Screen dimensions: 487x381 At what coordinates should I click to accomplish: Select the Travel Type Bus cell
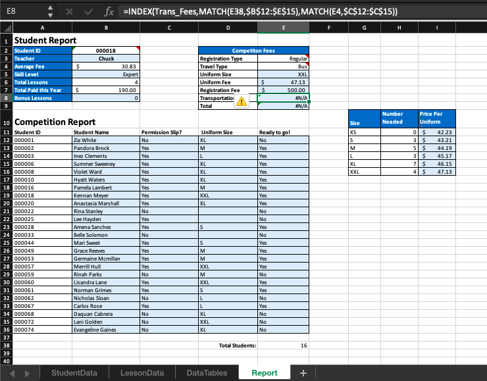pyautogui.click(x=283, y=66)
